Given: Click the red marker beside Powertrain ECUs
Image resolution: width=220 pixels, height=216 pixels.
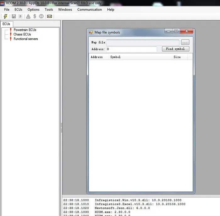Looking at the screenshot, I should [x=11, y=30].
